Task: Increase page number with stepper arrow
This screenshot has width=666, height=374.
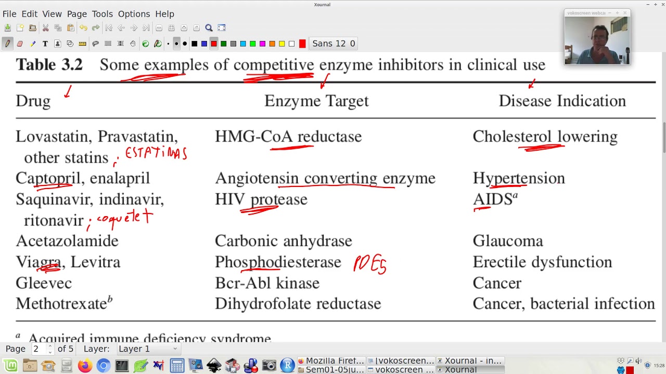Action: pyautogui.click(x=50, y=346)
